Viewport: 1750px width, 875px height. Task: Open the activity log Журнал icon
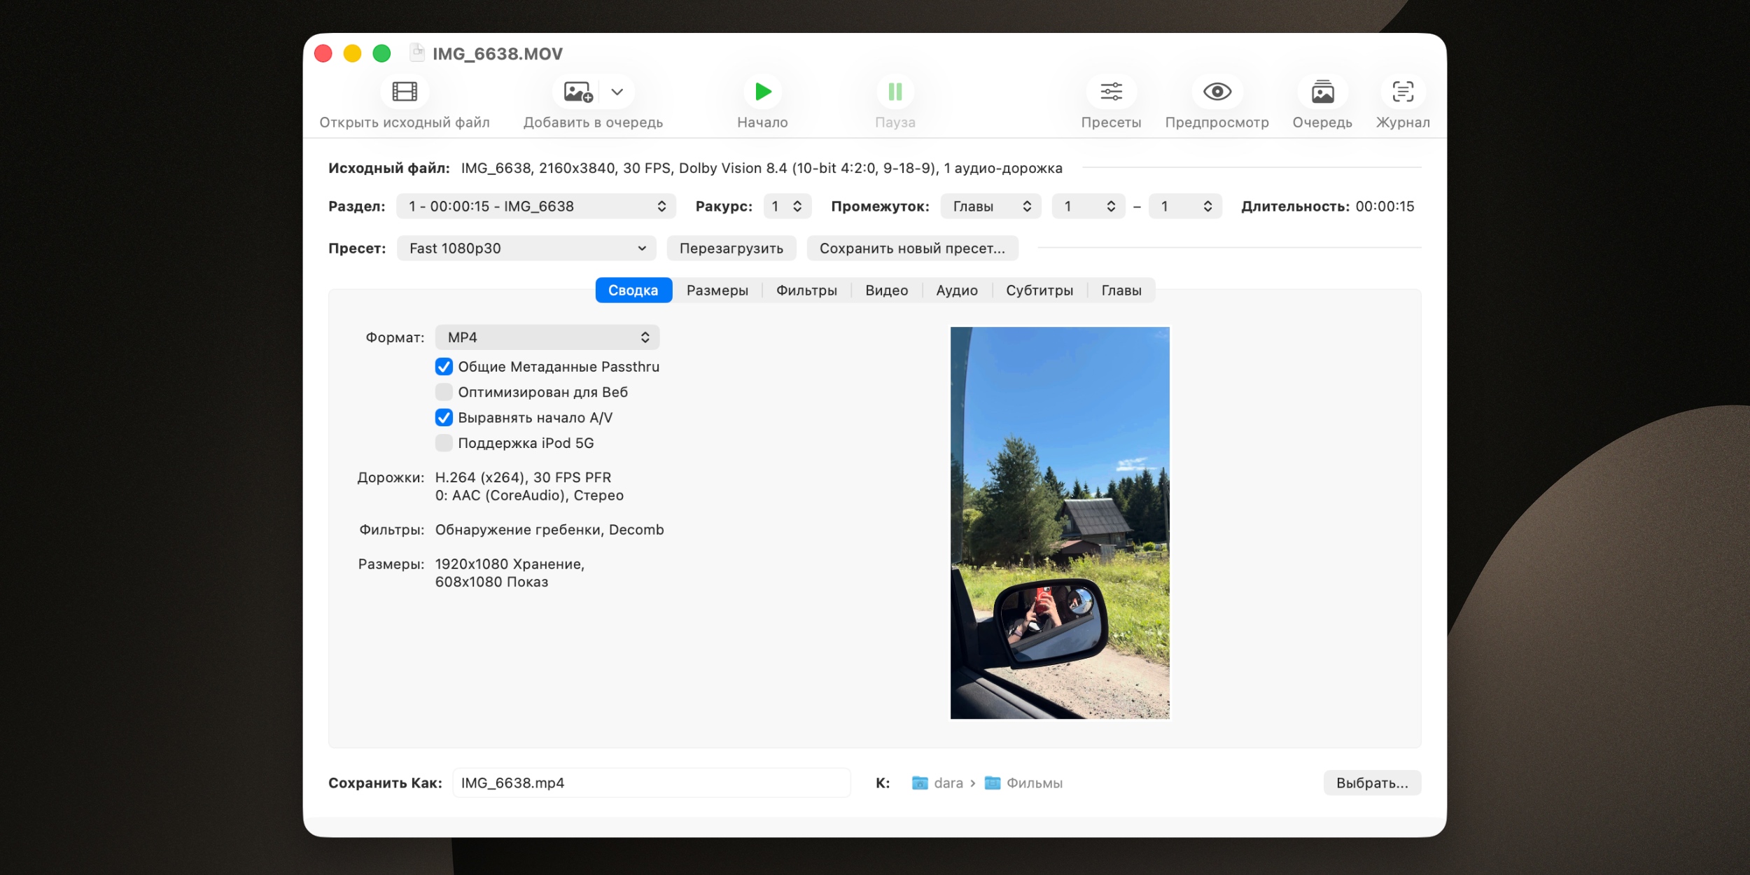point(1403,92)
